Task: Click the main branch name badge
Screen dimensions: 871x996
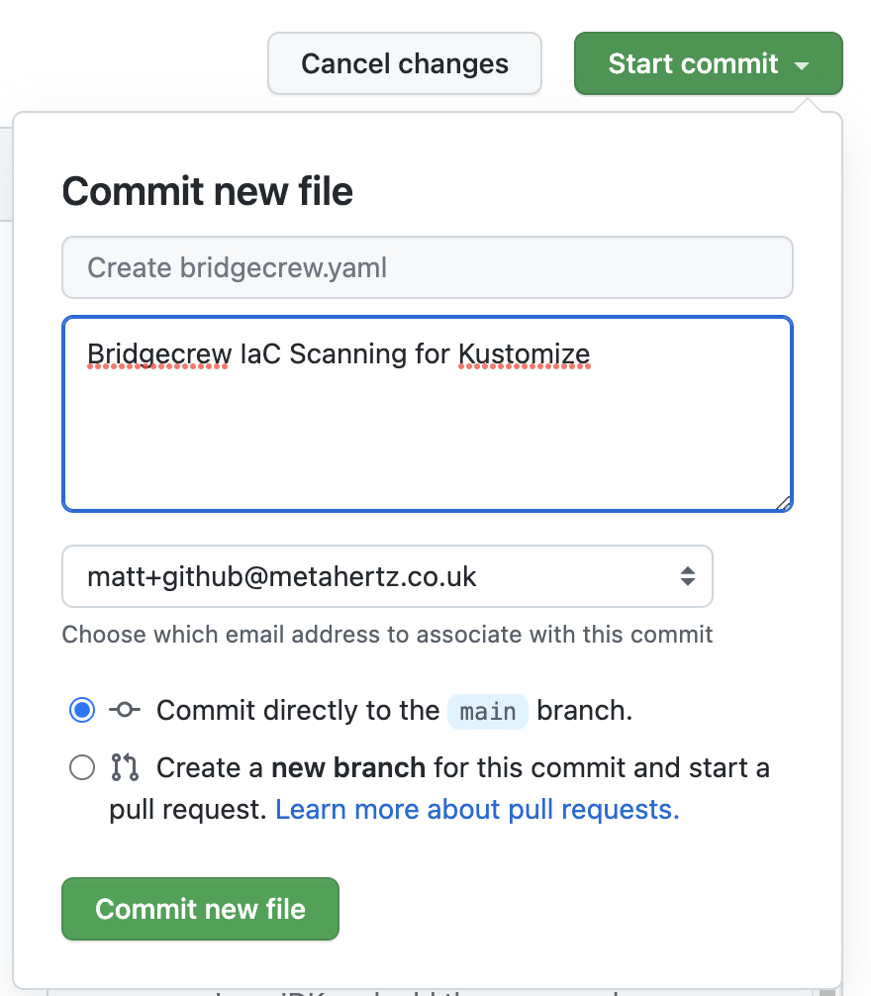Action: tap(488, 712)
